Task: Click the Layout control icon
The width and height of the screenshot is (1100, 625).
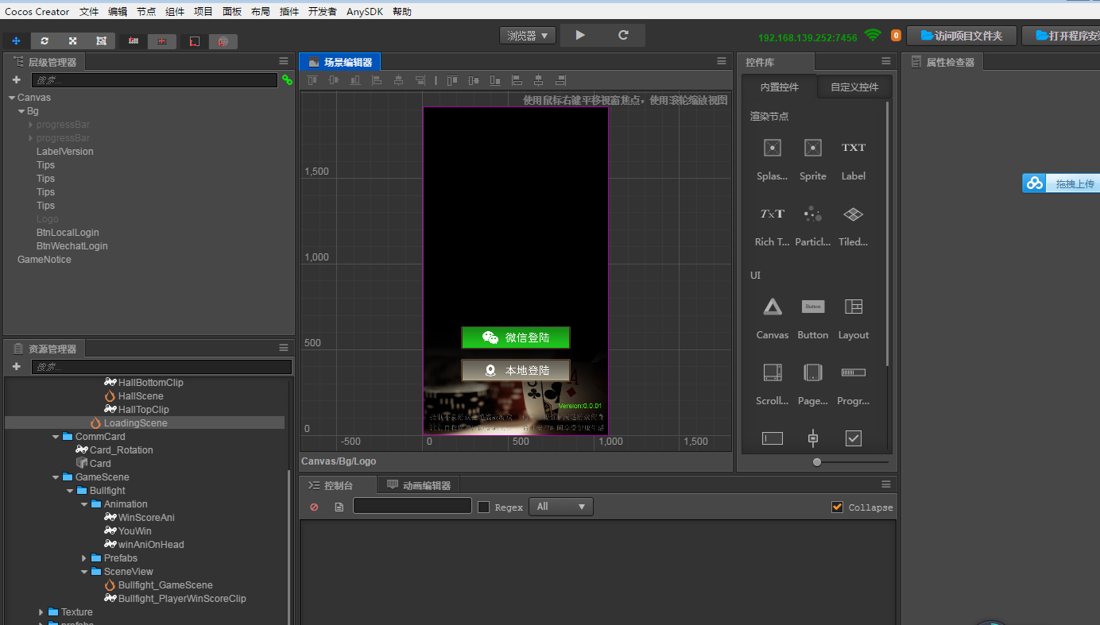Action: pyautogui.click(x=853, y=307)
